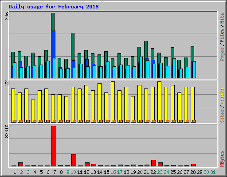227x177 pixels.
Task: Click day label '3' on the x-axis
Action: coord(28,172)
